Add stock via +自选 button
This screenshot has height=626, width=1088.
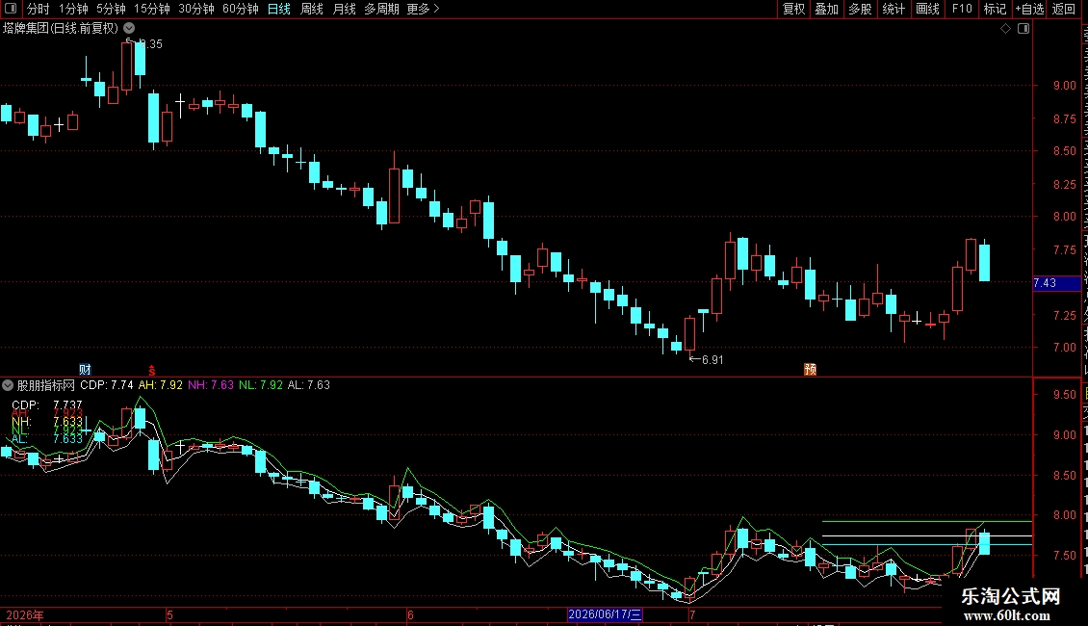tap(1029, 9)
